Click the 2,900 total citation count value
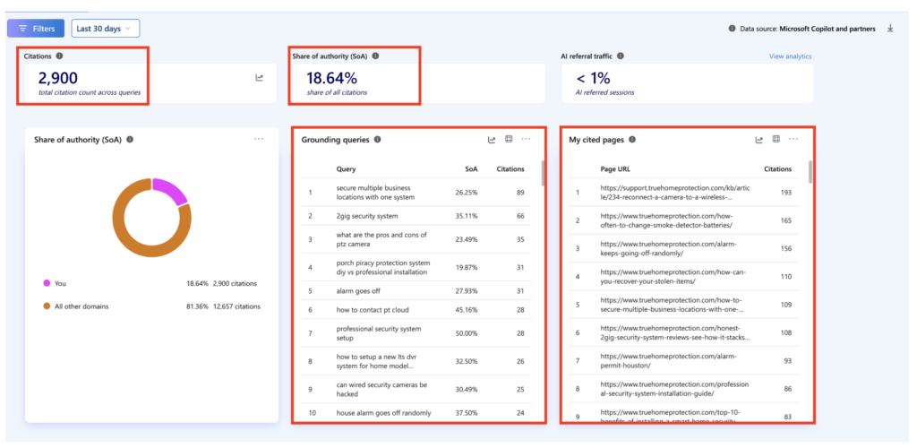 point(58,78)
